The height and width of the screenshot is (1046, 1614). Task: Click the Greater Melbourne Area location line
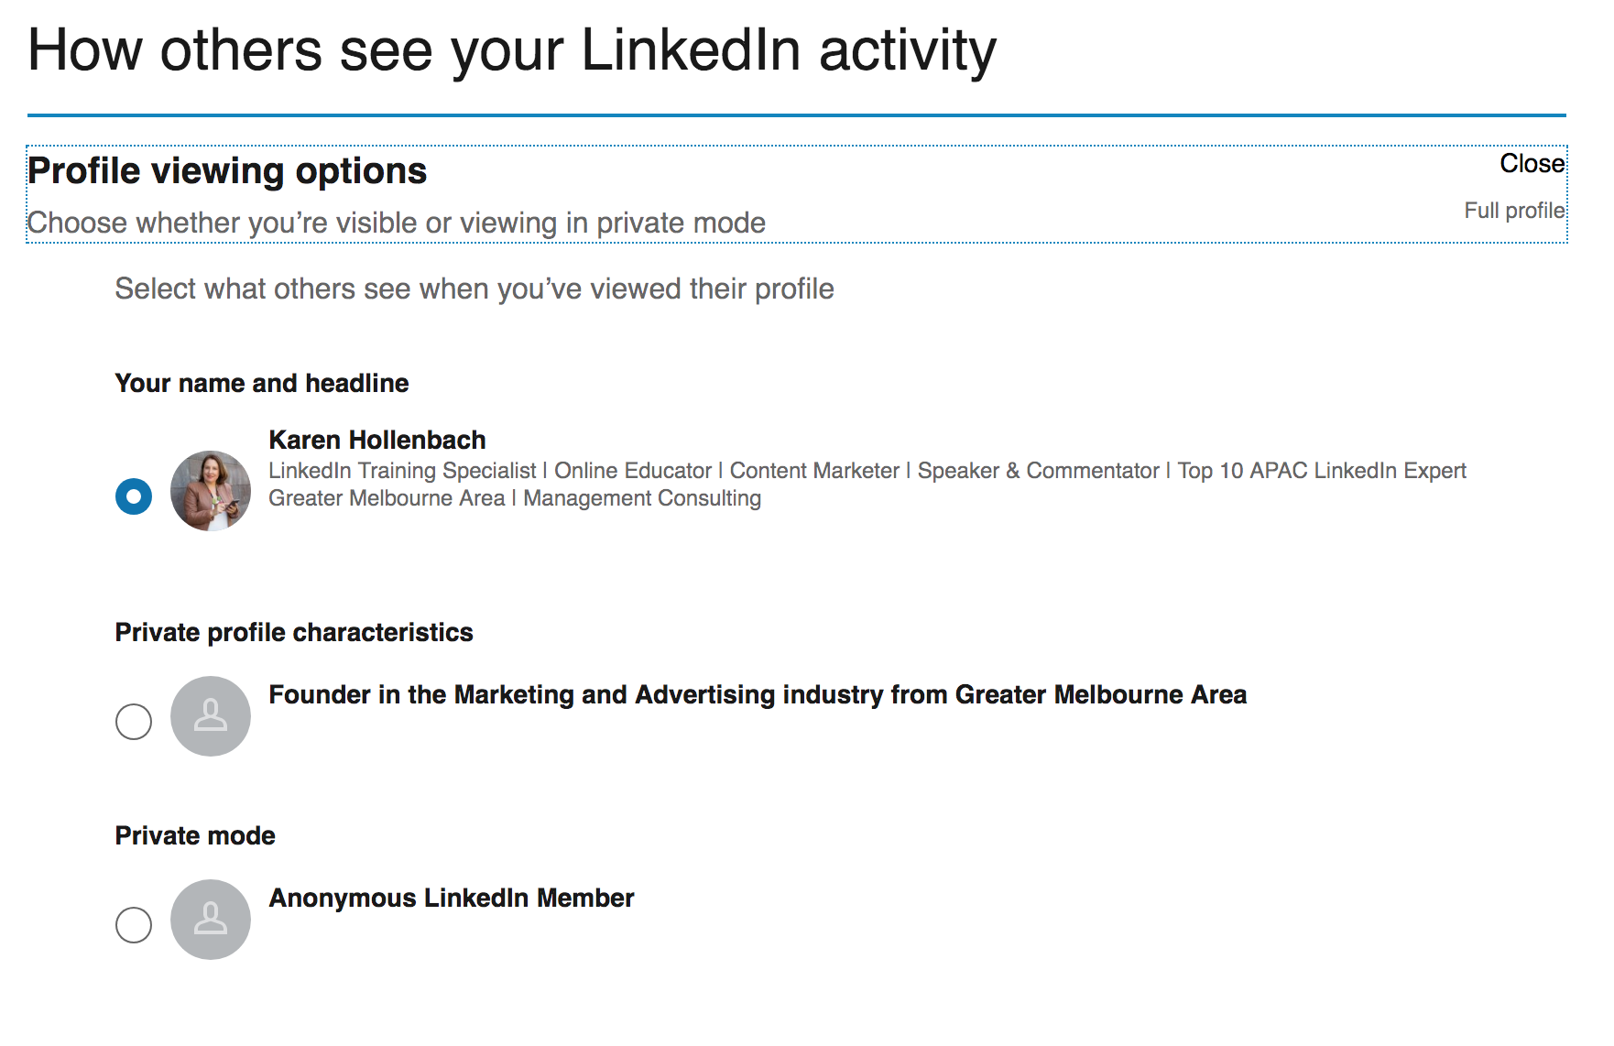click(x=515, y=498)
